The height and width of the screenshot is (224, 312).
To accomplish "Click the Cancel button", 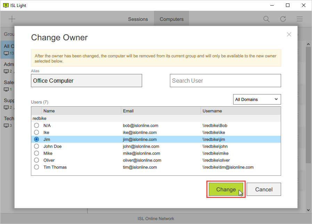I will click(264, 189).
